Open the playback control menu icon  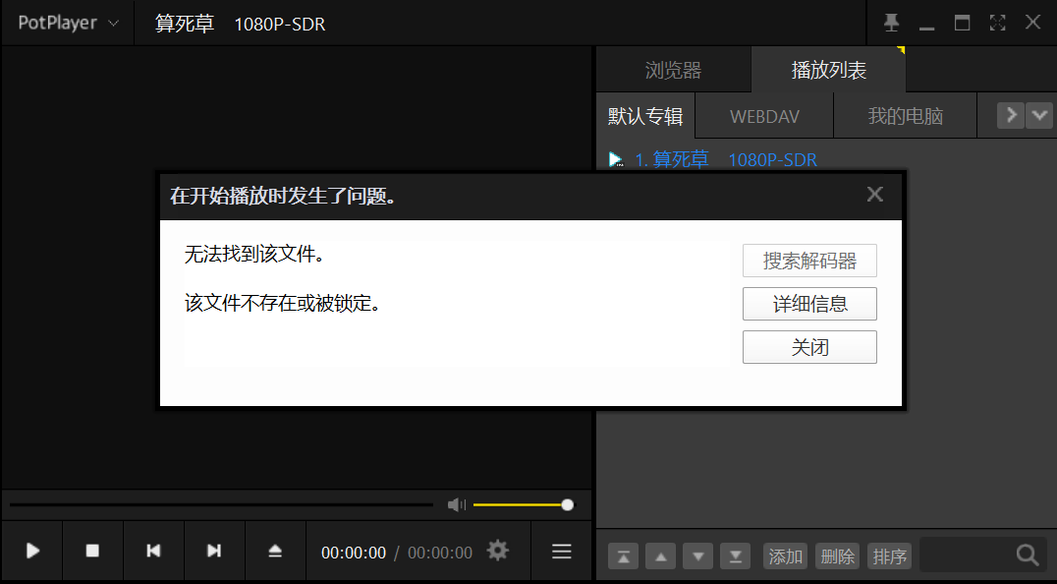561,552
